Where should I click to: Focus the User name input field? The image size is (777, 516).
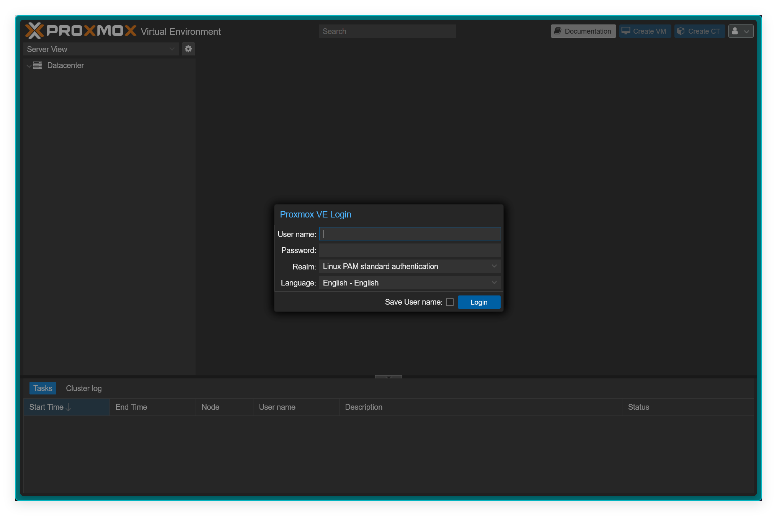(410, 234)
